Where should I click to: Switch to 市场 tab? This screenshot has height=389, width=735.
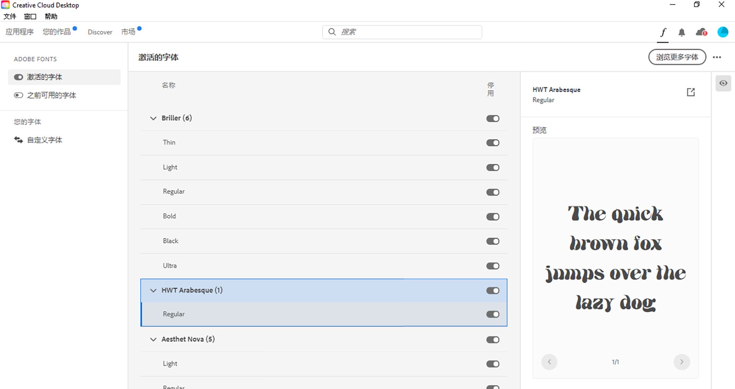pos(128,32)
